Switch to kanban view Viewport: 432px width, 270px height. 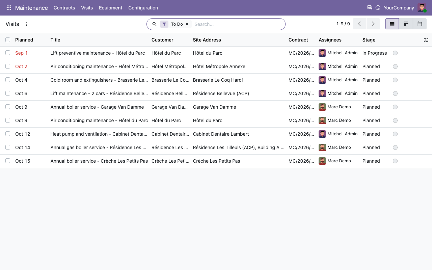click(406, 24)
